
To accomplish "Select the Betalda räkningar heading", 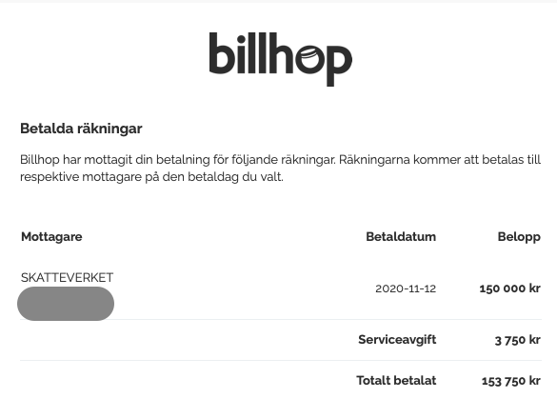I will 81,129.
